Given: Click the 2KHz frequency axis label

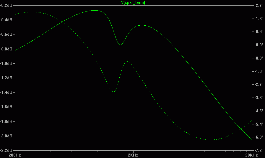Looking at the screenshot, I should coord(133,155).
